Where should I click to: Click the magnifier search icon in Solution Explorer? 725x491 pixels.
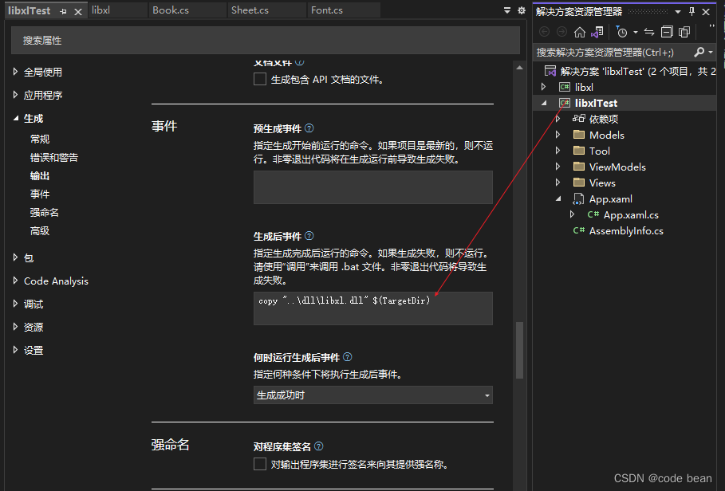click(x=699, y=52)
